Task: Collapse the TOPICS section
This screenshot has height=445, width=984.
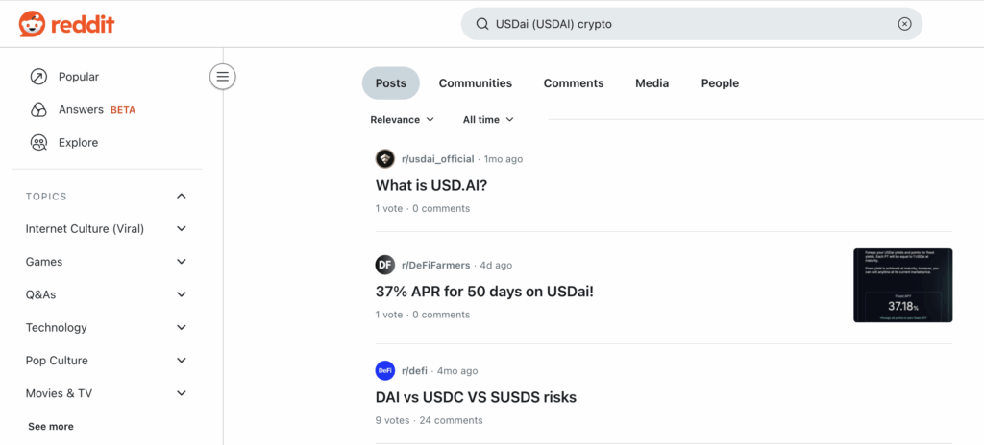Action: [x=182, y=197]
